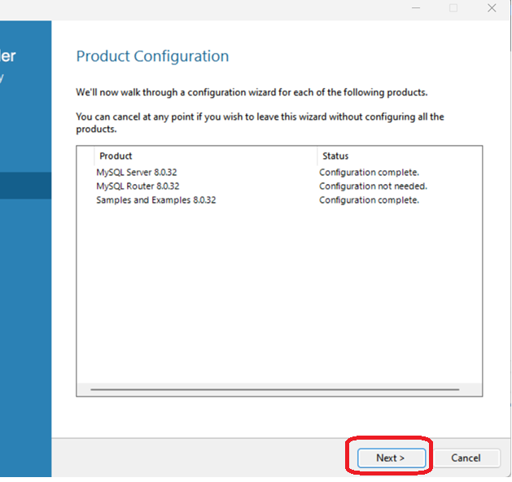Minimize the installer window
Image resolution: width=512 pixels, height=482 pixels.
(416, 8)
